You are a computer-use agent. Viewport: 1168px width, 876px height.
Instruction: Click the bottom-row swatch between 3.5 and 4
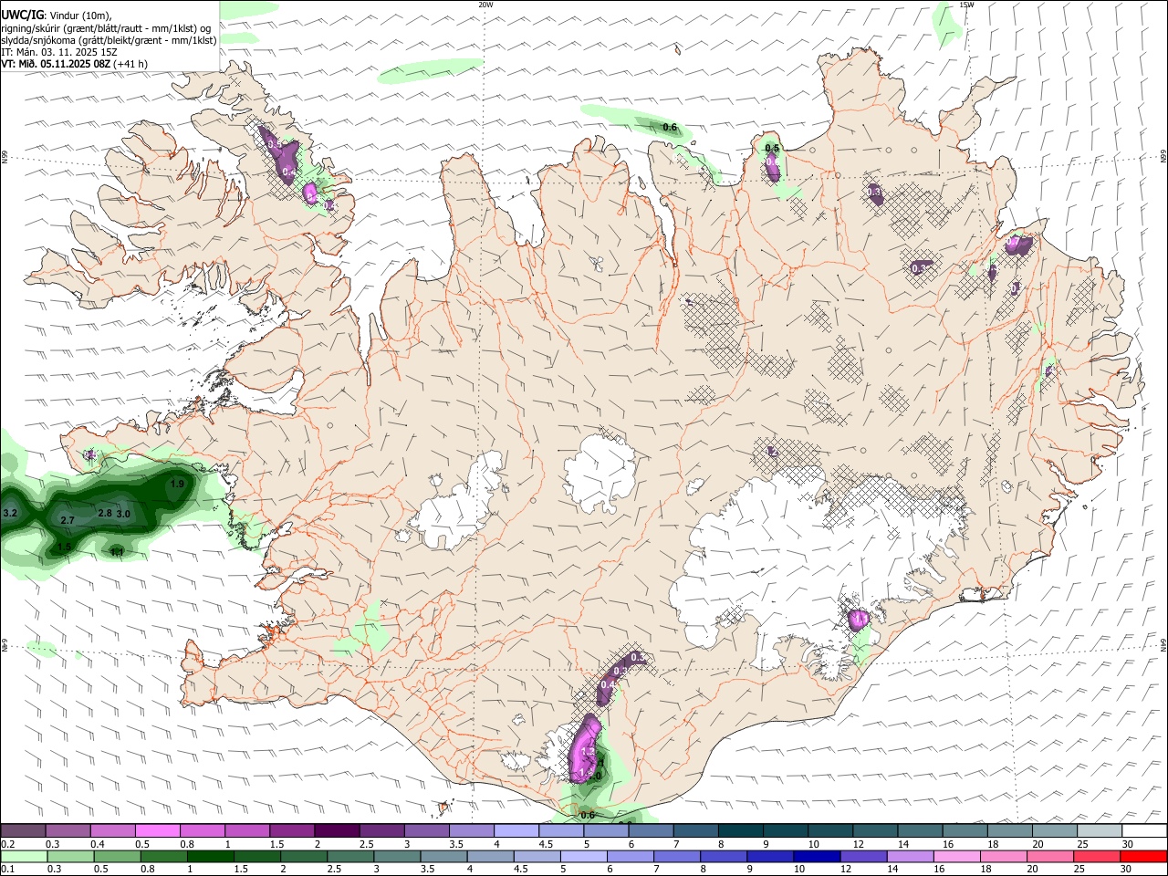443,856
